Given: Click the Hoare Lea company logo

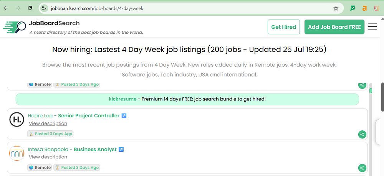Looking at the screenshot, I should click(x=17, y=120).
